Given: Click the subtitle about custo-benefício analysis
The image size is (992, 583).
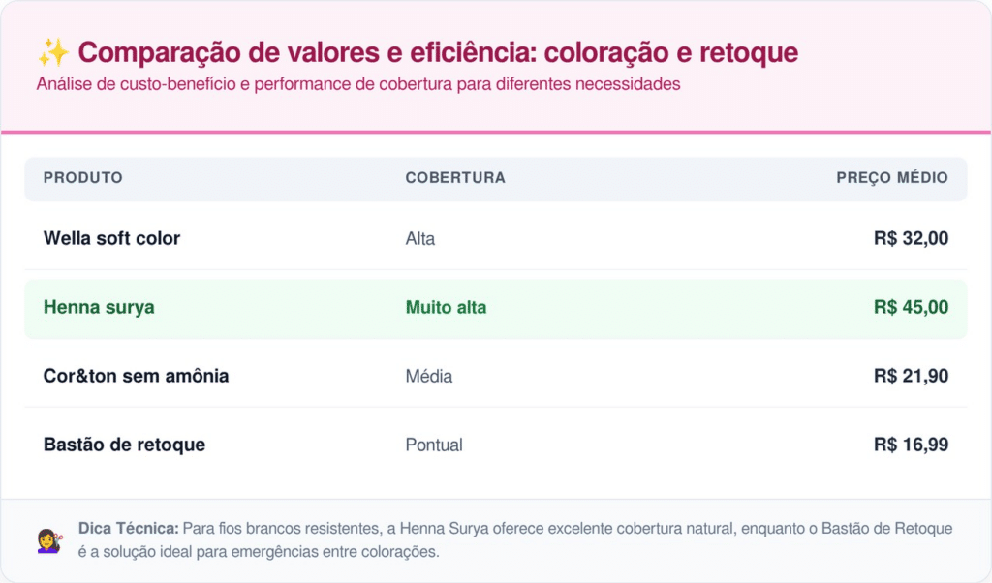Looking at the screenshot, I should tap(358, 84).
